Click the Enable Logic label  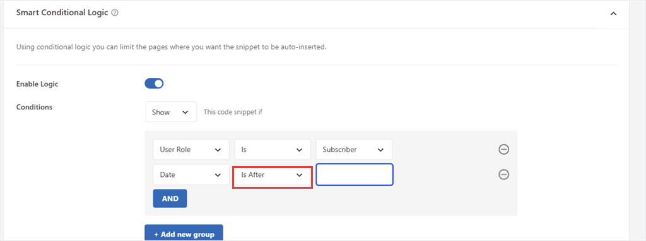(37, 84)
